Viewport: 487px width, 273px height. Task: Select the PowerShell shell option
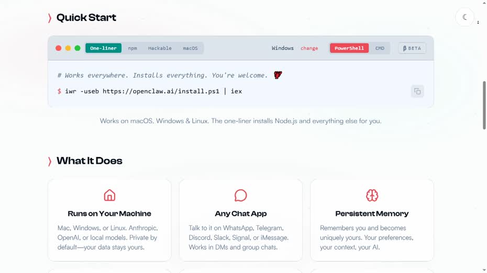point(349,48)
